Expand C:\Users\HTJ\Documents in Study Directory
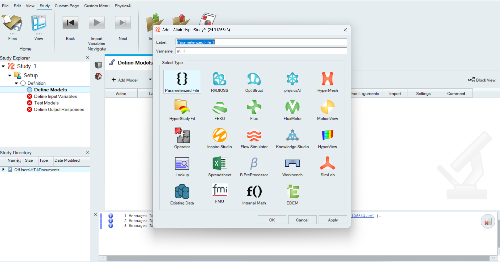This screenshot has width=500, height=262. click(3, 170)
